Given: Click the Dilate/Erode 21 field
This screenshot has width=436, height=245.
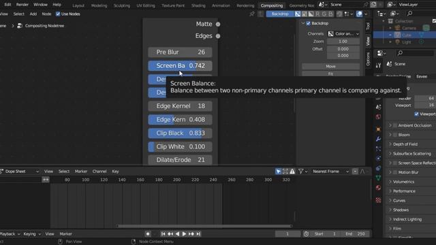Looking at the screenshot, I should point(180,160).
